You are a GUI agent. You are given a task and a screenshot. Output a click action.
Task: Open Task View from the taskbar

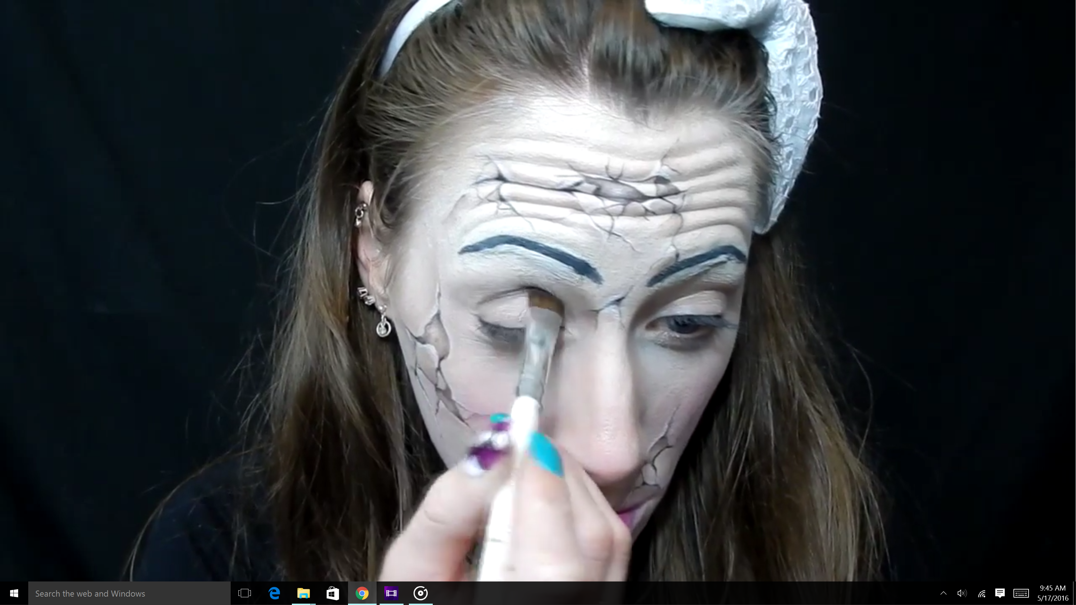click(244, 593)
